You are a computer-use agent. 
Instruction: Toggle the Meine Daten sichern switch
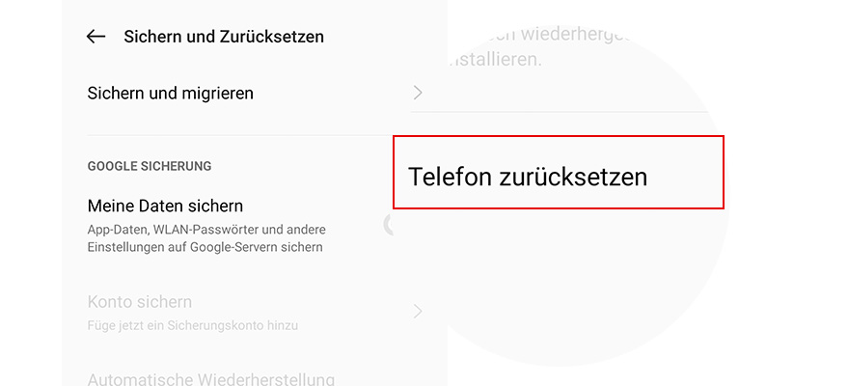pos(389,225)
